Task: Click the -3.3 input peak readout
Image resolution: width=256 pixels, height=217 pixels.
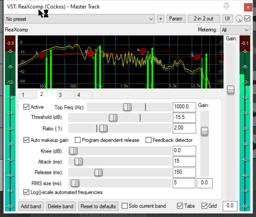Action: click(x=10, y=43)
